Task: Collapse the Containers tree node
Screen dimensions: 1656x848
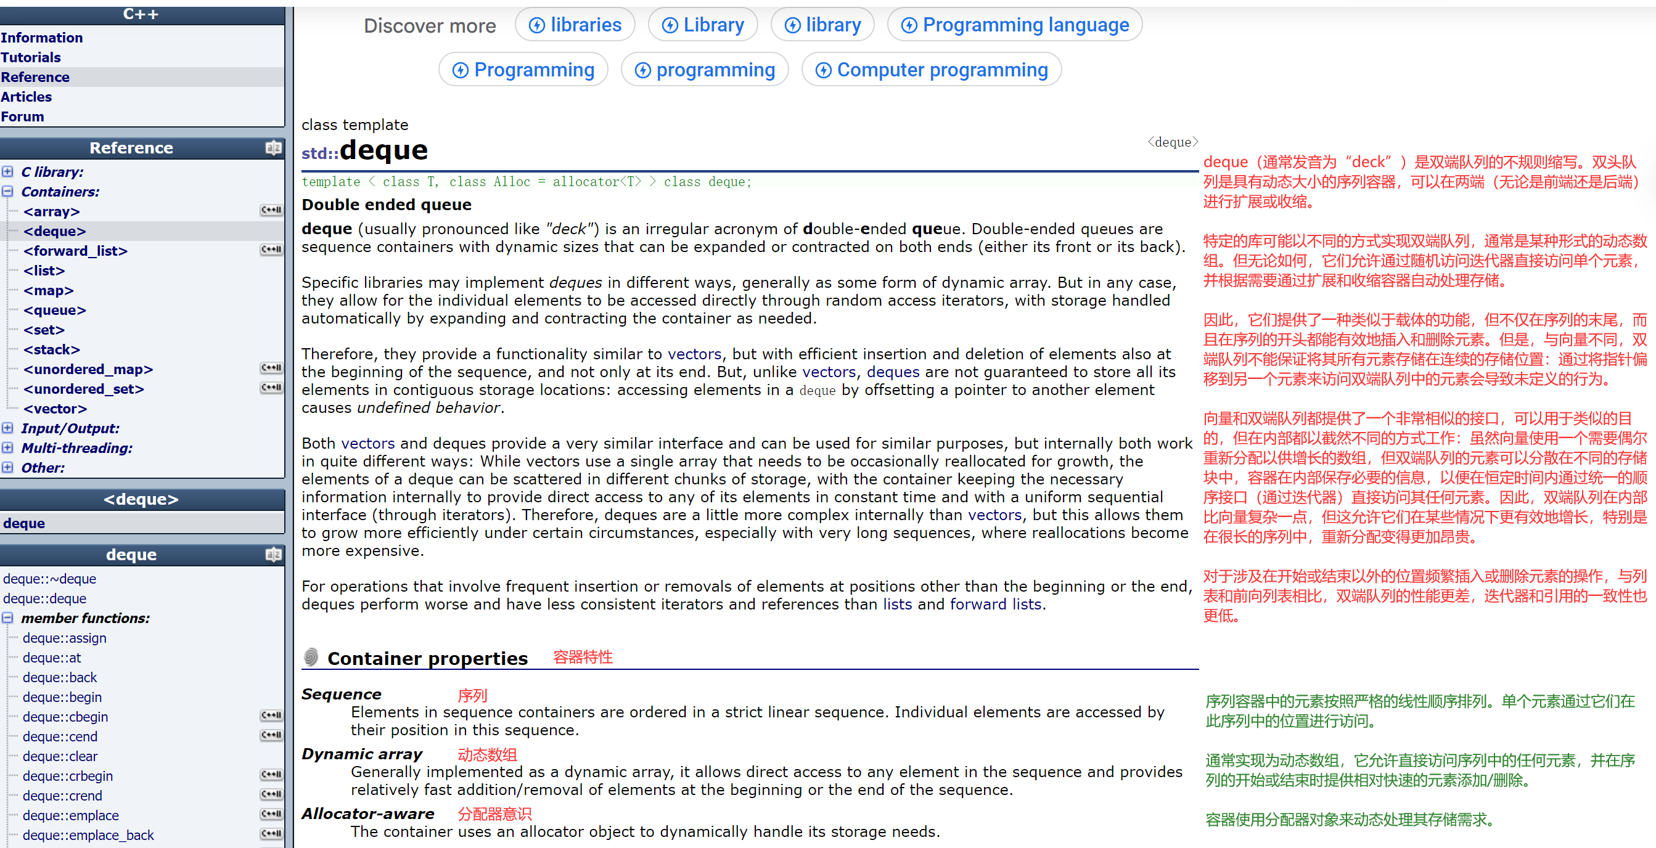Action: pyautogui.click(x=7, y=192)
